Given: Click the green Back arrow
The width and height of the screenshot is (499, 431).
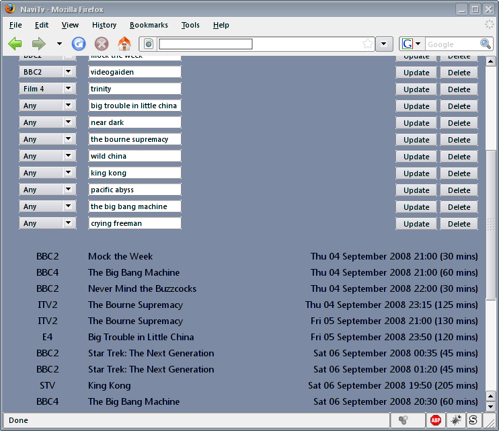Looking at the screenshot, I should coord(15,44).
